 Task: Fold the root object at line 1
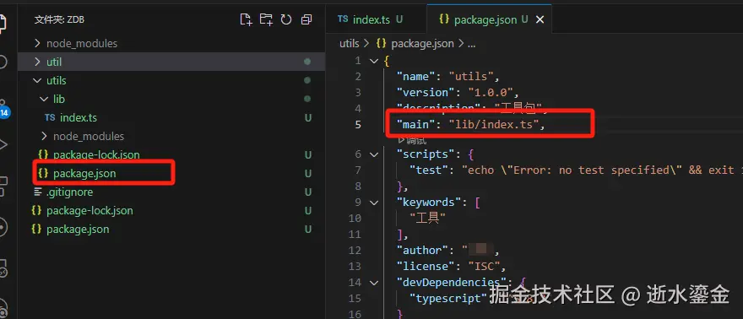374,61
